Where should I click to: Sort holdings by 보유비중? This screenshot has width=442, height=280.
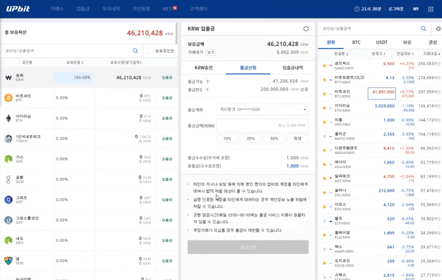[75, 62]
